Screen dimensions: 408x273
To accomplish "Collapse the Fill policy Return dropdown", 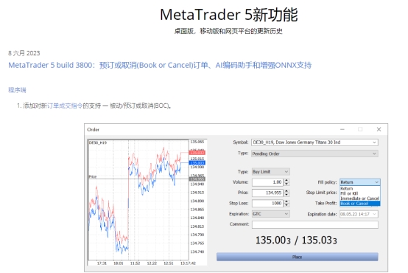I will (x=360, y=182).
